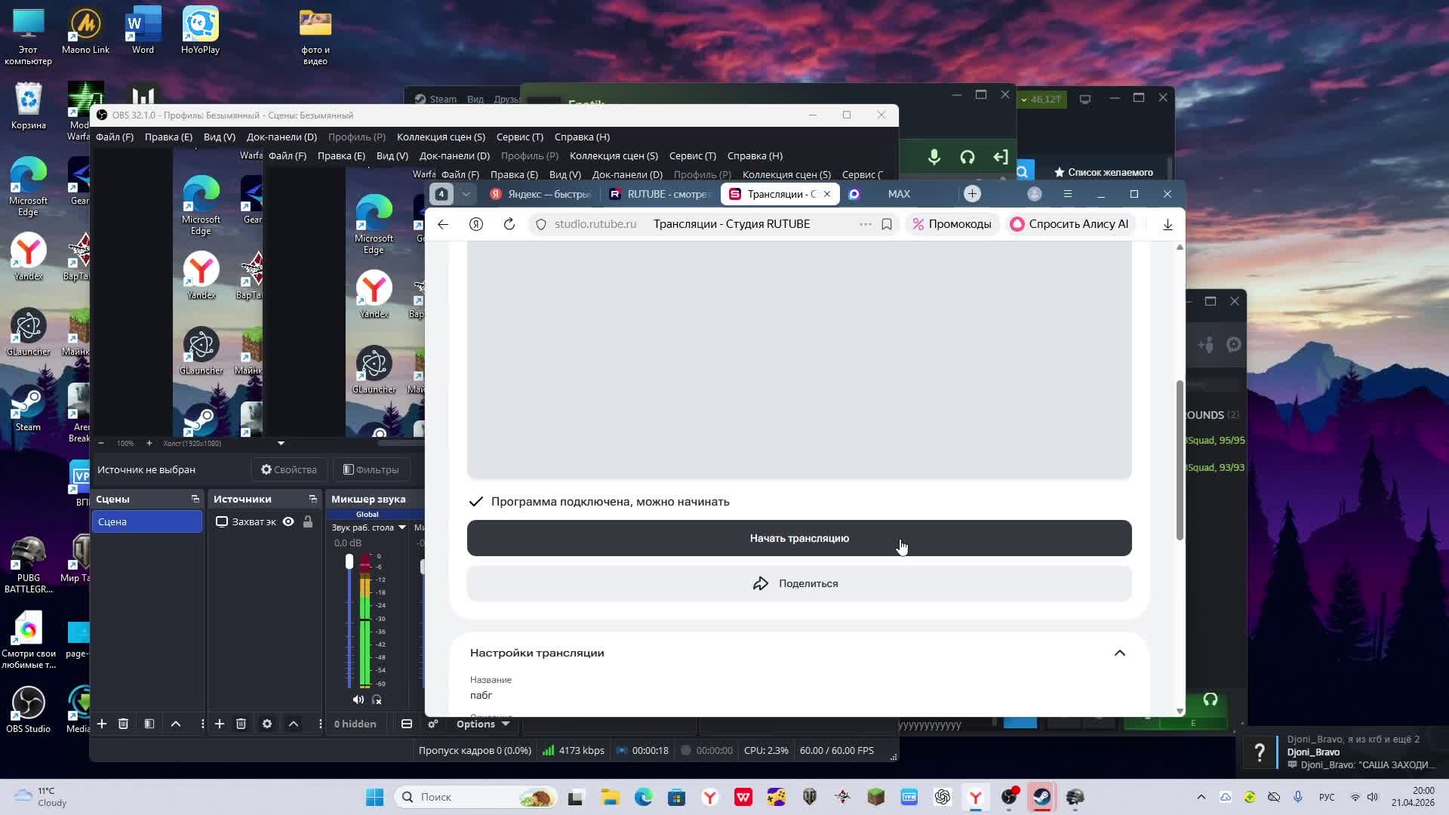Screen dimensions: 1449x815
Task: Hide the Захват эк source with eye
Action: tap(288, 521)
